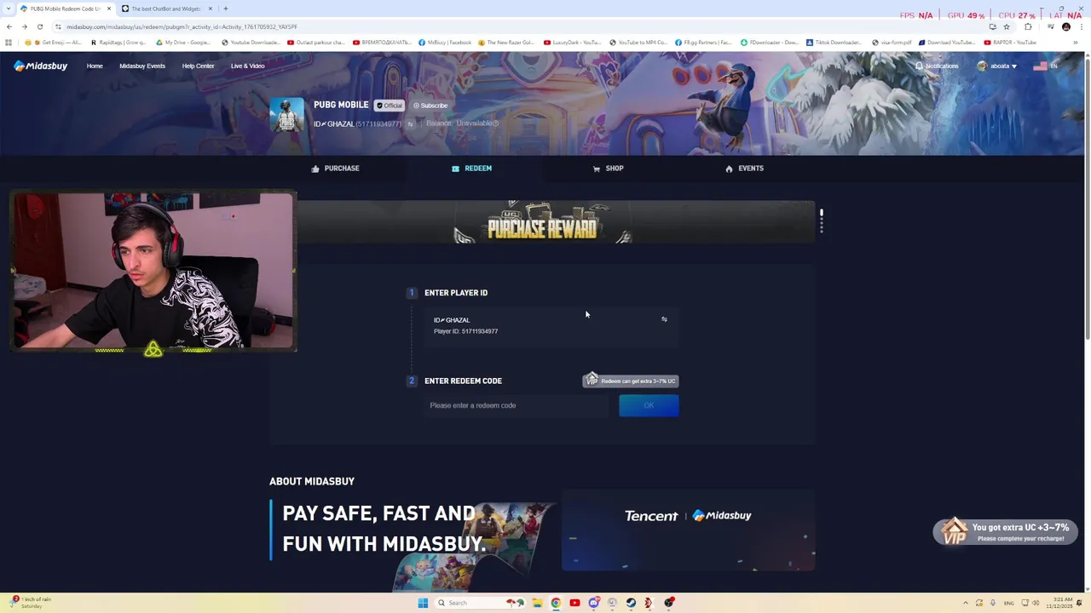Screen dimensions: 1091x613
Task: Close the PUBG Mobile Redeem Code tab
Action: coord(108,9)
